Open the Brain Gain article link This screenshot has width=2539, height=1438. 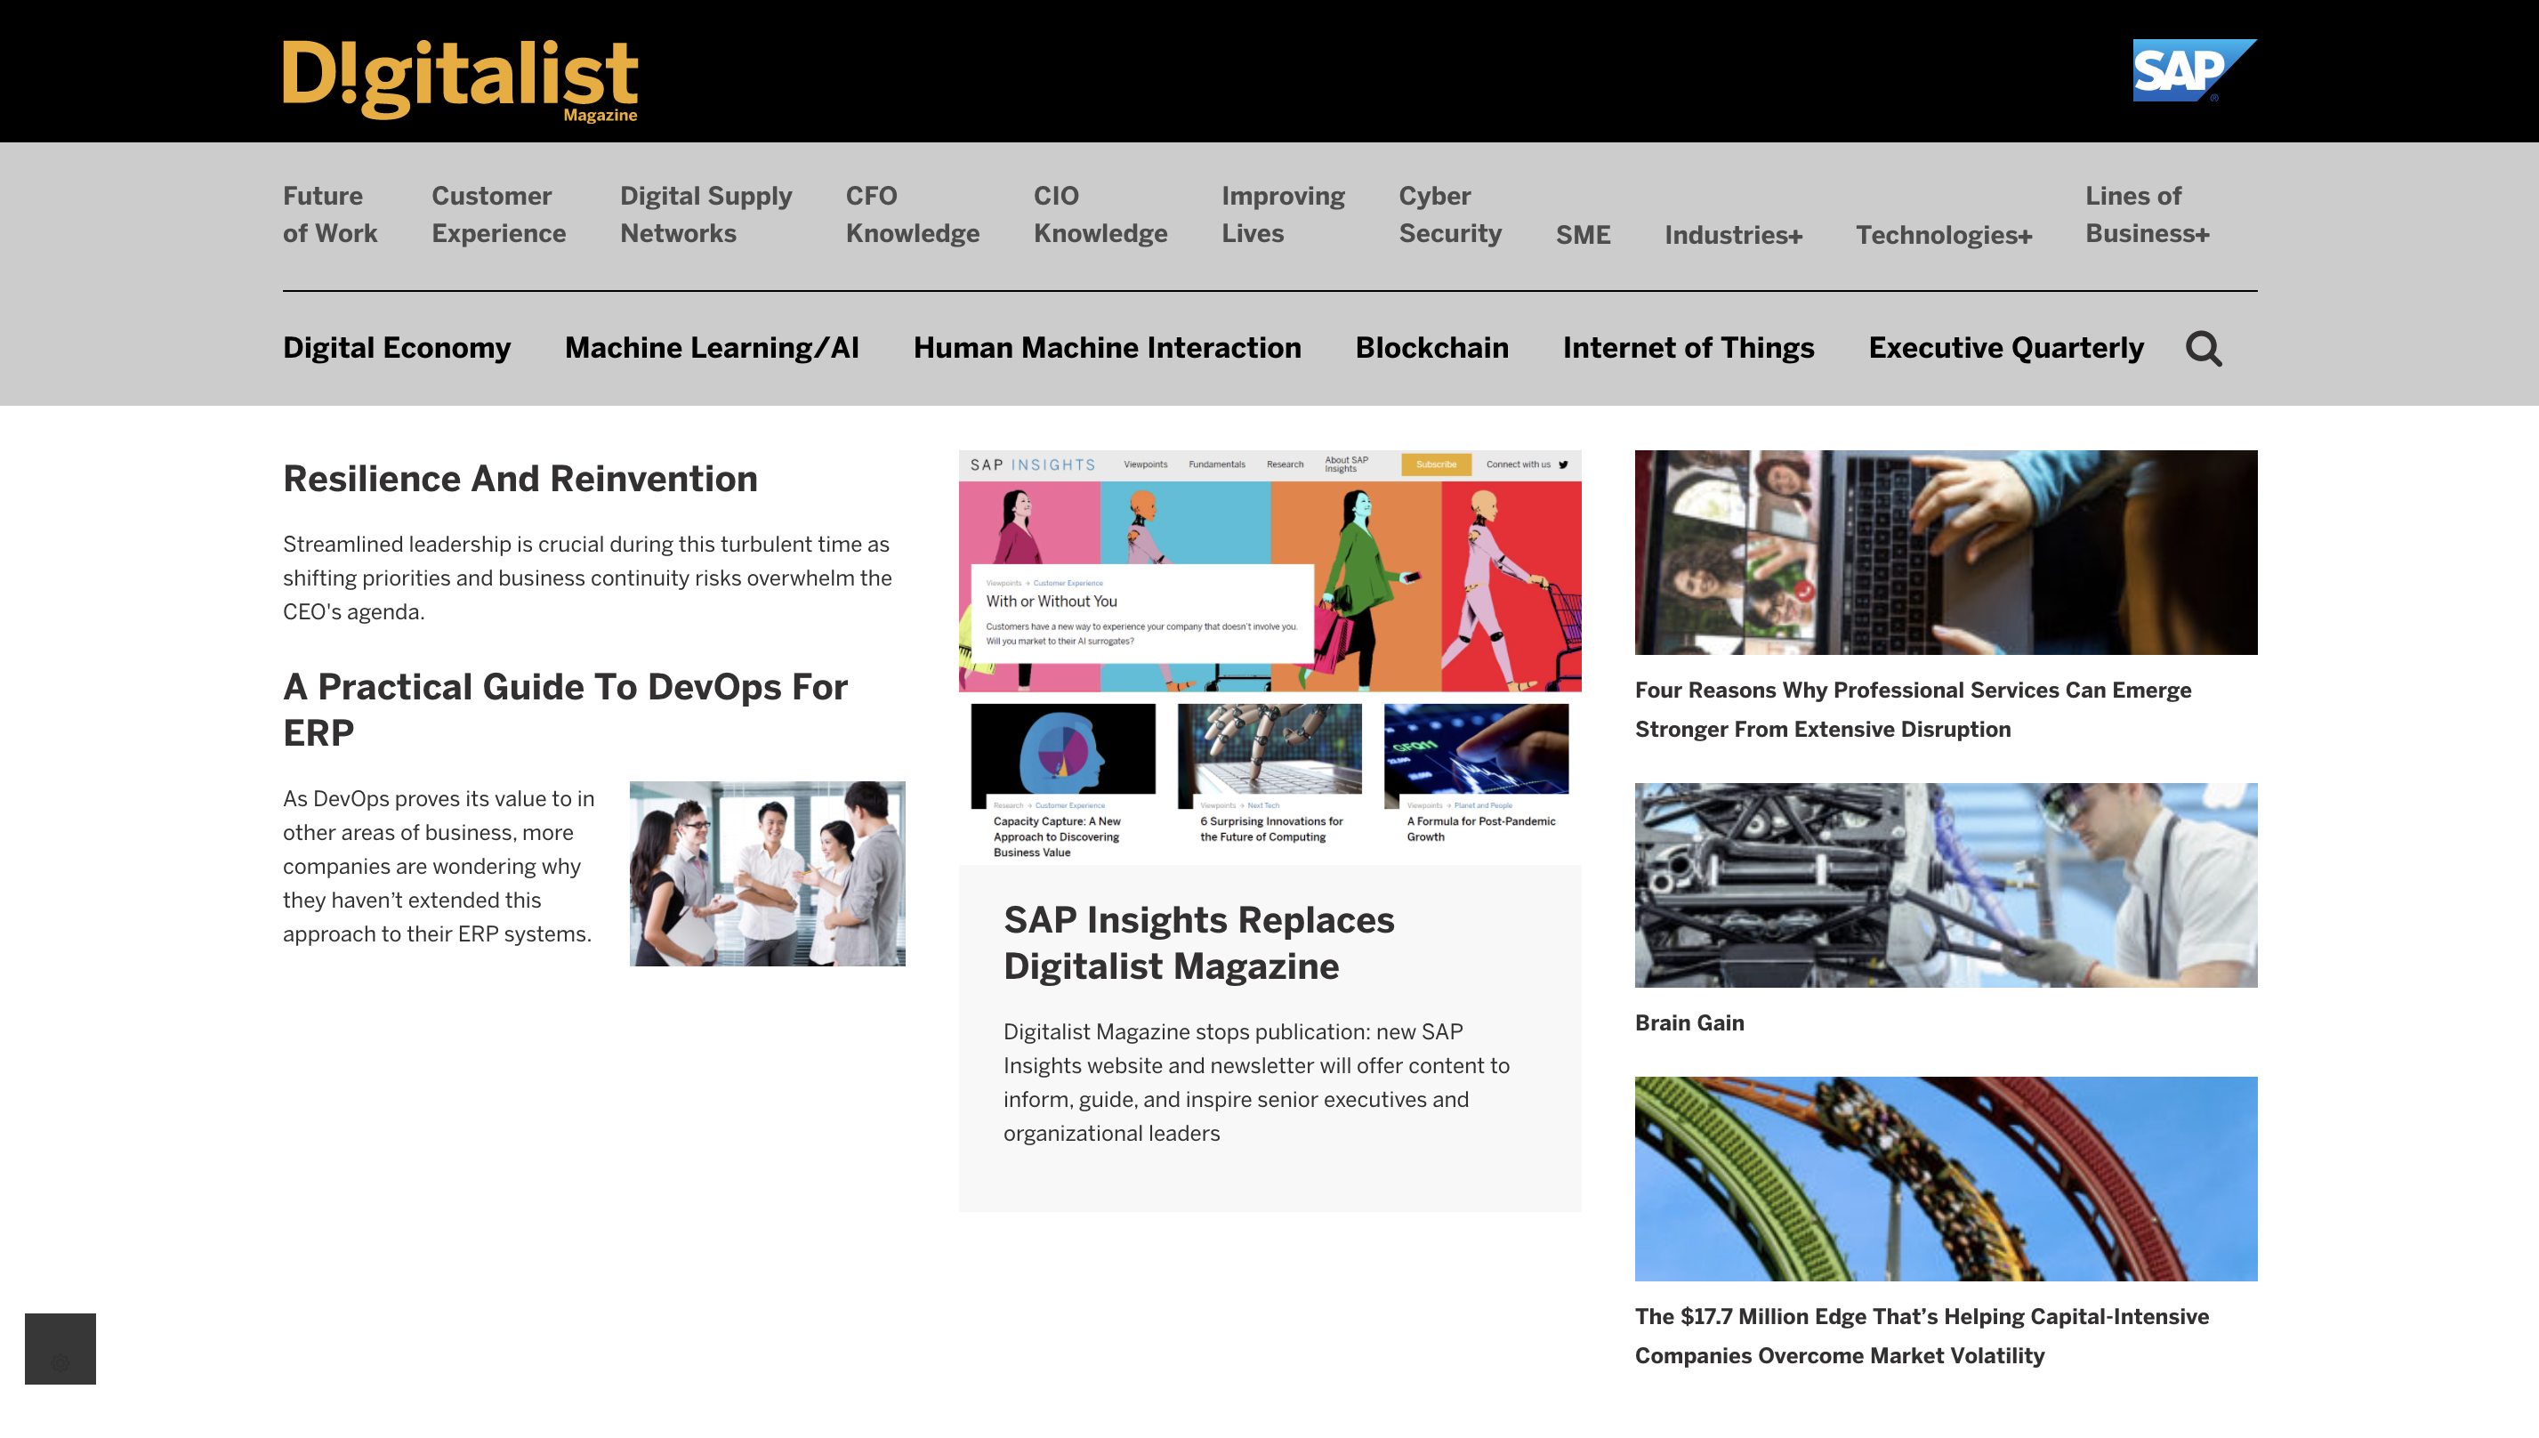pyautogui.click(x=1689, y=1023)
